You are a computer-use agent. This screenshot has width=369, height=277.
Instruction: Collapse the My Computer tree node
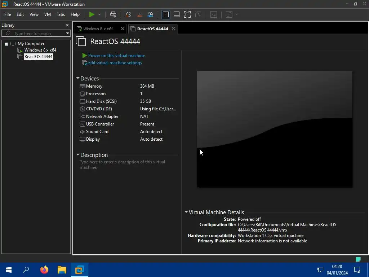[x=6, y=44]
